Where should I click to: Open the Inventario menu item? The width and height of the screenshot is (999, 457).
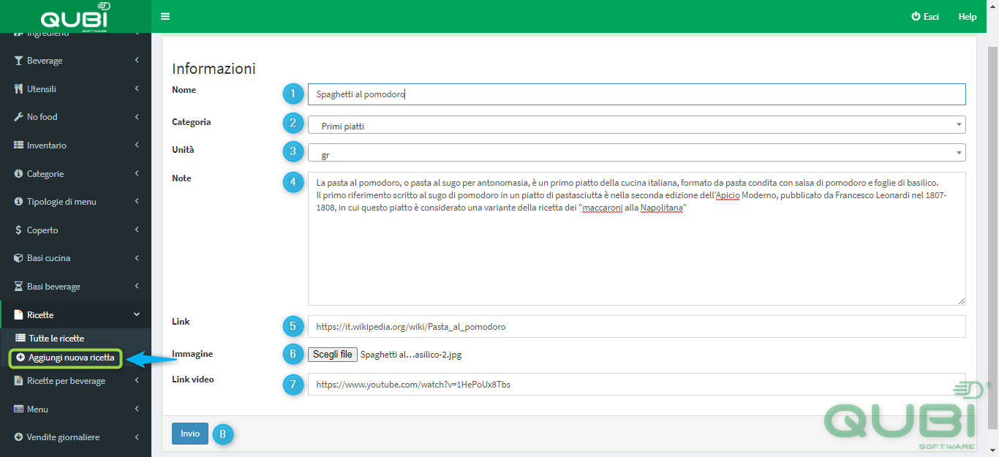coord(75,146)
